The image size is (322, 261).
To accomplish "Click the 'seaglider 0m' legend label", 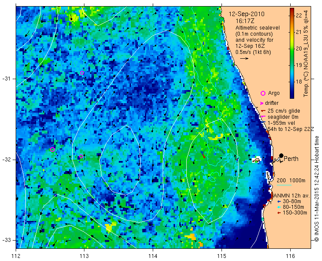I will [283, 117].
